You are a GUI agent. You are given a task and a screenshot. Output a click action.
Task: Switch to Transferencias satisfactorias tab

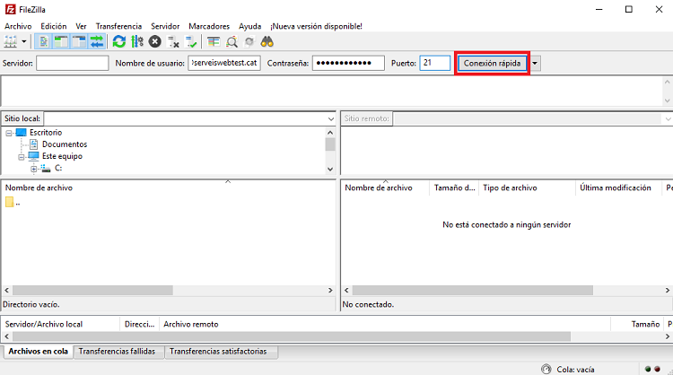click(218, 352)
